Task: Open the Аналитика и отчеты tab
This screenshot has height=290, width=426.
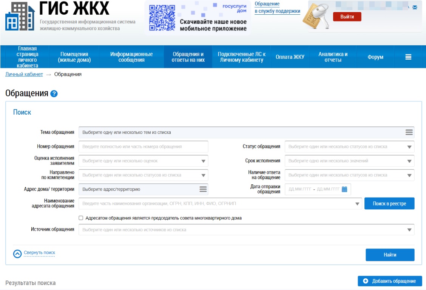Action: coord(333,57)
